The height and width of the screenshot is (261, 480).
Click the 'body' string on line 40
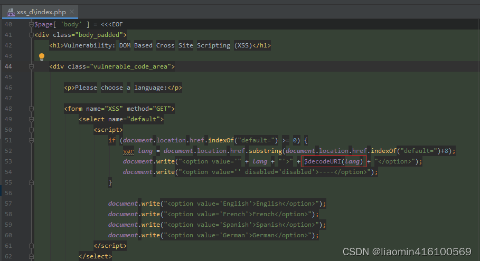(71, 24)
